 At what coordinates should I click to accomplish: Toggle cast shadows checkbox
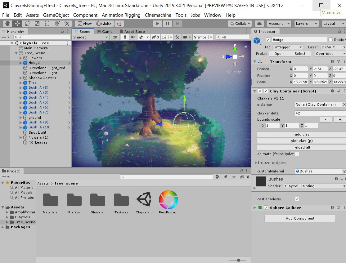point(297,199)
